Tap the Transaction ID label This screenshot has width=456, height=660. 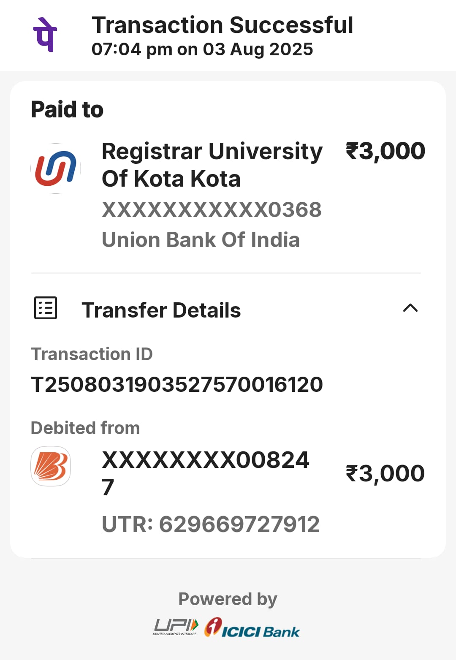pyautogui.click(x=92, y=354)
